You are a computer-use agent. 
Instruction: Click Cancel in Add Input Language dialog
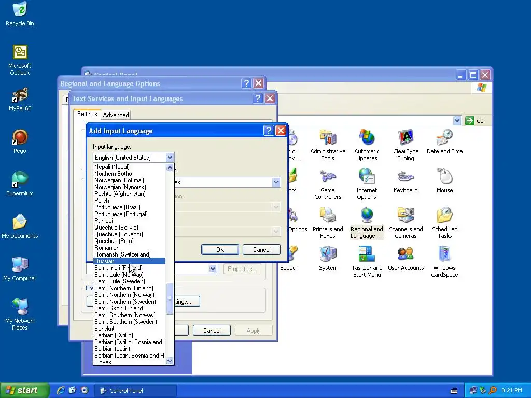[261, 249]
